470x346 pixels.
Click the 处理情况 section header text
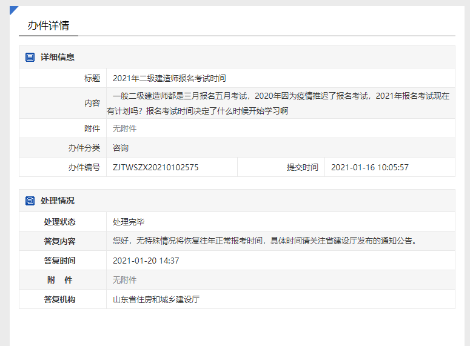coord(58,201)
